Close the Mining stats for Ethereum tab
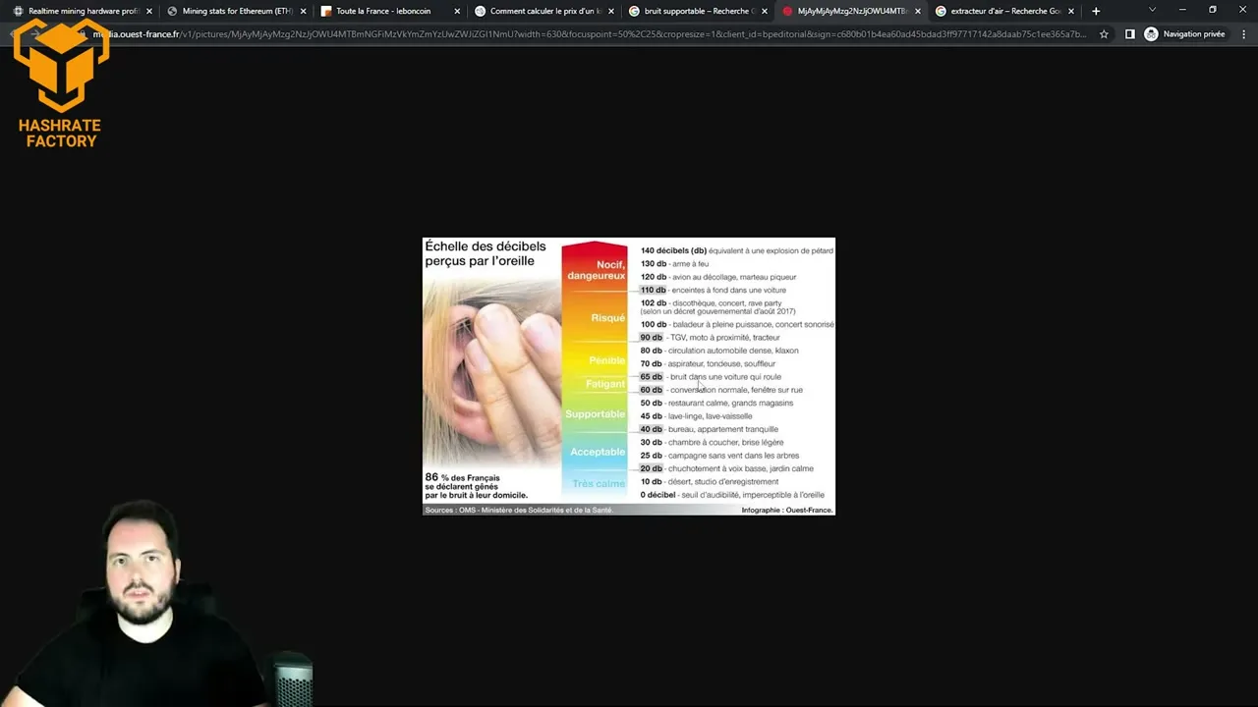This screenshot has height=707, width=1258. click(x=304, y=12)
